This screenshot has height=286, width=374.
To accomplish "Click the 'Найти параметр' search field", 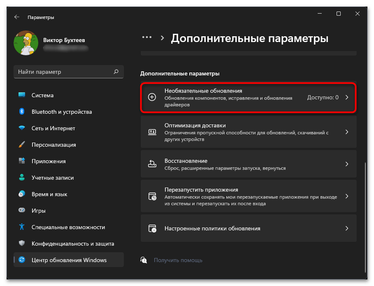I will click(69, 72).
